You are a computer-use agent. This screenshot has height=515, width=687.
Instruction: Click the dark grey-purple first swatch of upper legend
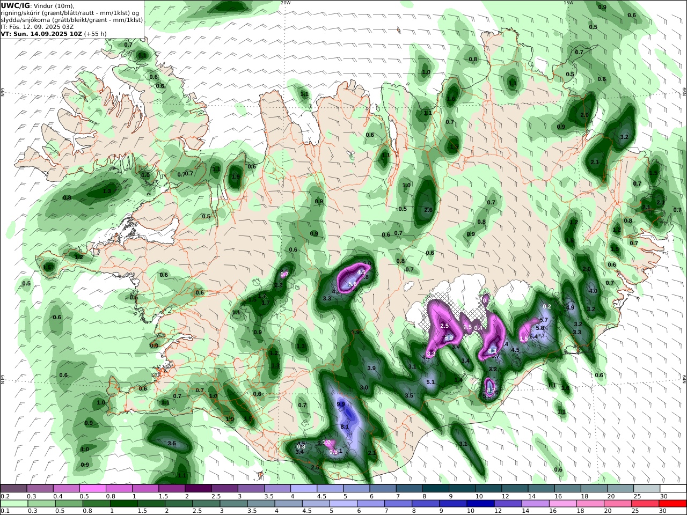point(13,488)
